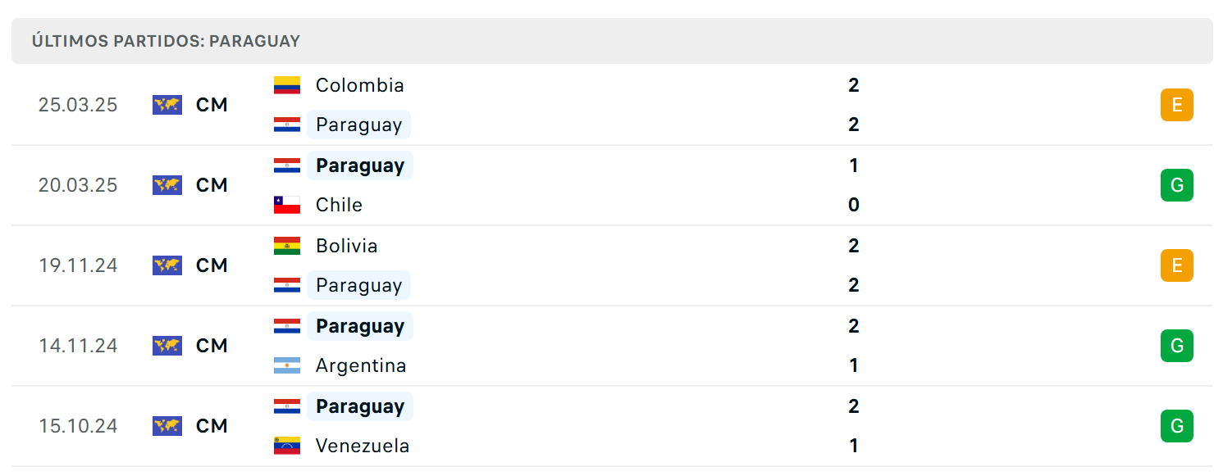This screenshot has height=476, width=1223.
Task: Click CM competition label for 15.10.24 match
Action: pyautogui.click(x=212, y=426)
